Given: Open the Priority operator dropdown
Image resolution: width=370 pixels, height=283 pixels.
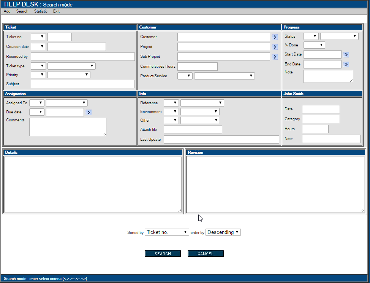Looking at the screenshot, I should point(38,75).
